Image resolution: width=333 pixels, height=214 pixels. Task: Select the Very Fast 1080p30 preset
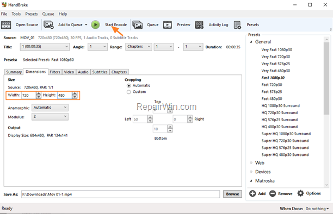coord(276,50)
